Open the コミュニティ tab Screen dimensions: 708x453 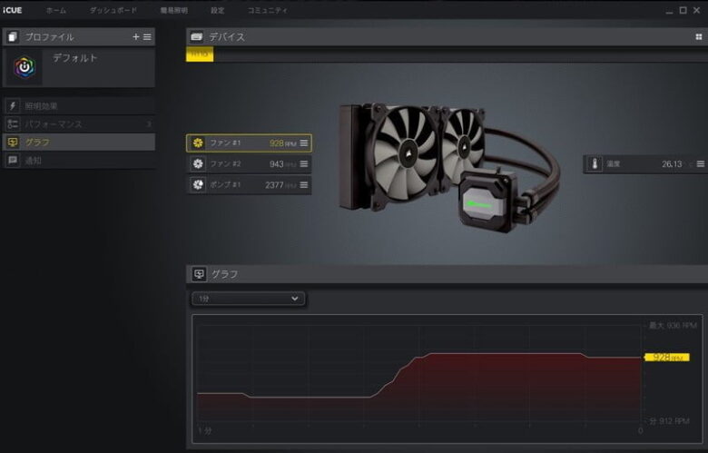pos(267,10)
